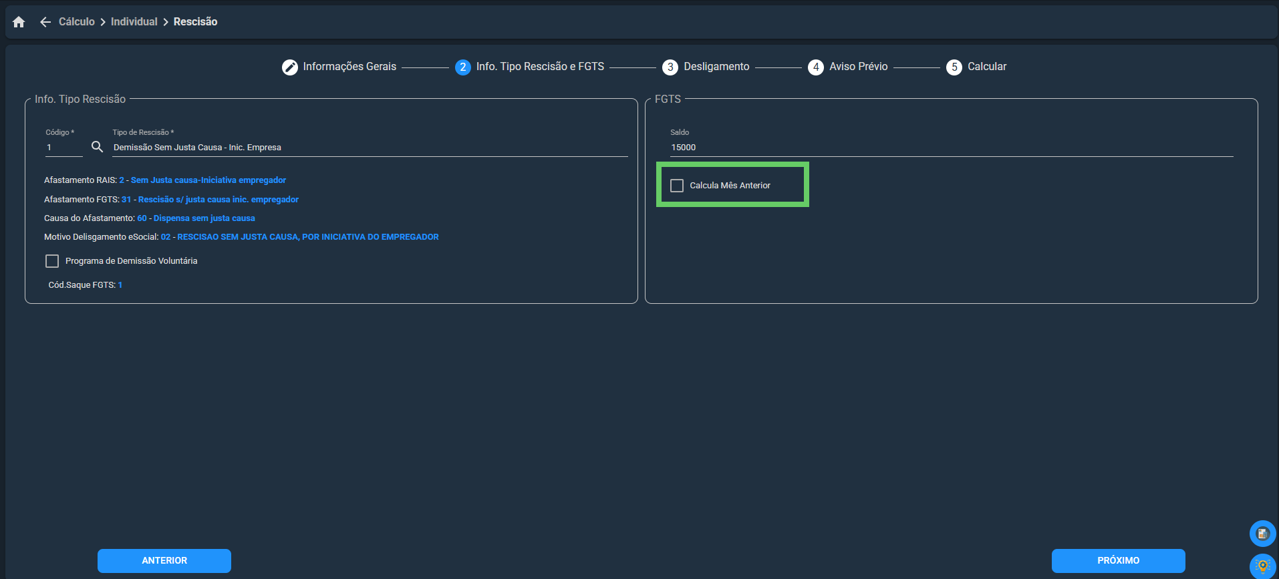The height and width of the screenshot is (579, 1279).
Task: Search rescission code with magnifier icon
Action: 97,147
